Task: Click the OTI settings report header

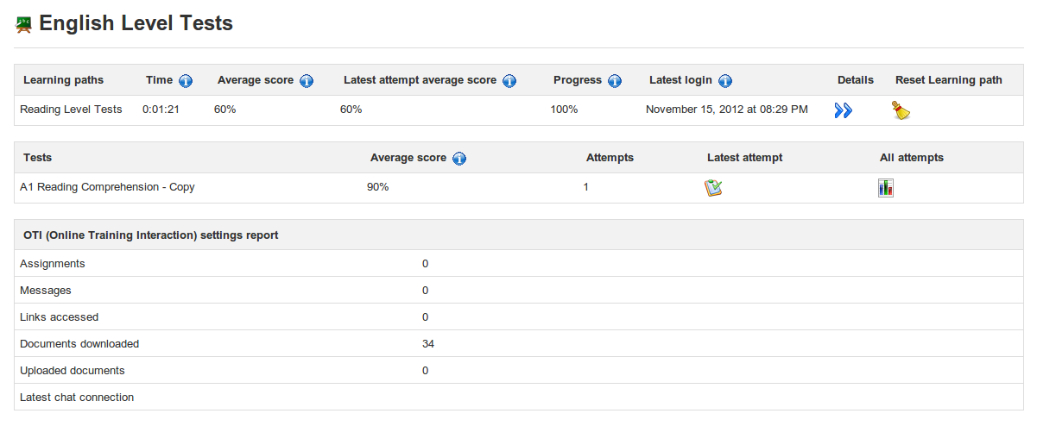Action: pos(151,235)
